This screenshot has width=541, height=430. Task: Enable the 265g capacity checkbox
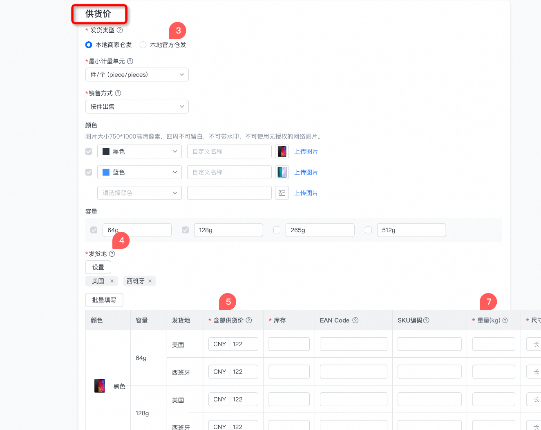coord(277,230)
